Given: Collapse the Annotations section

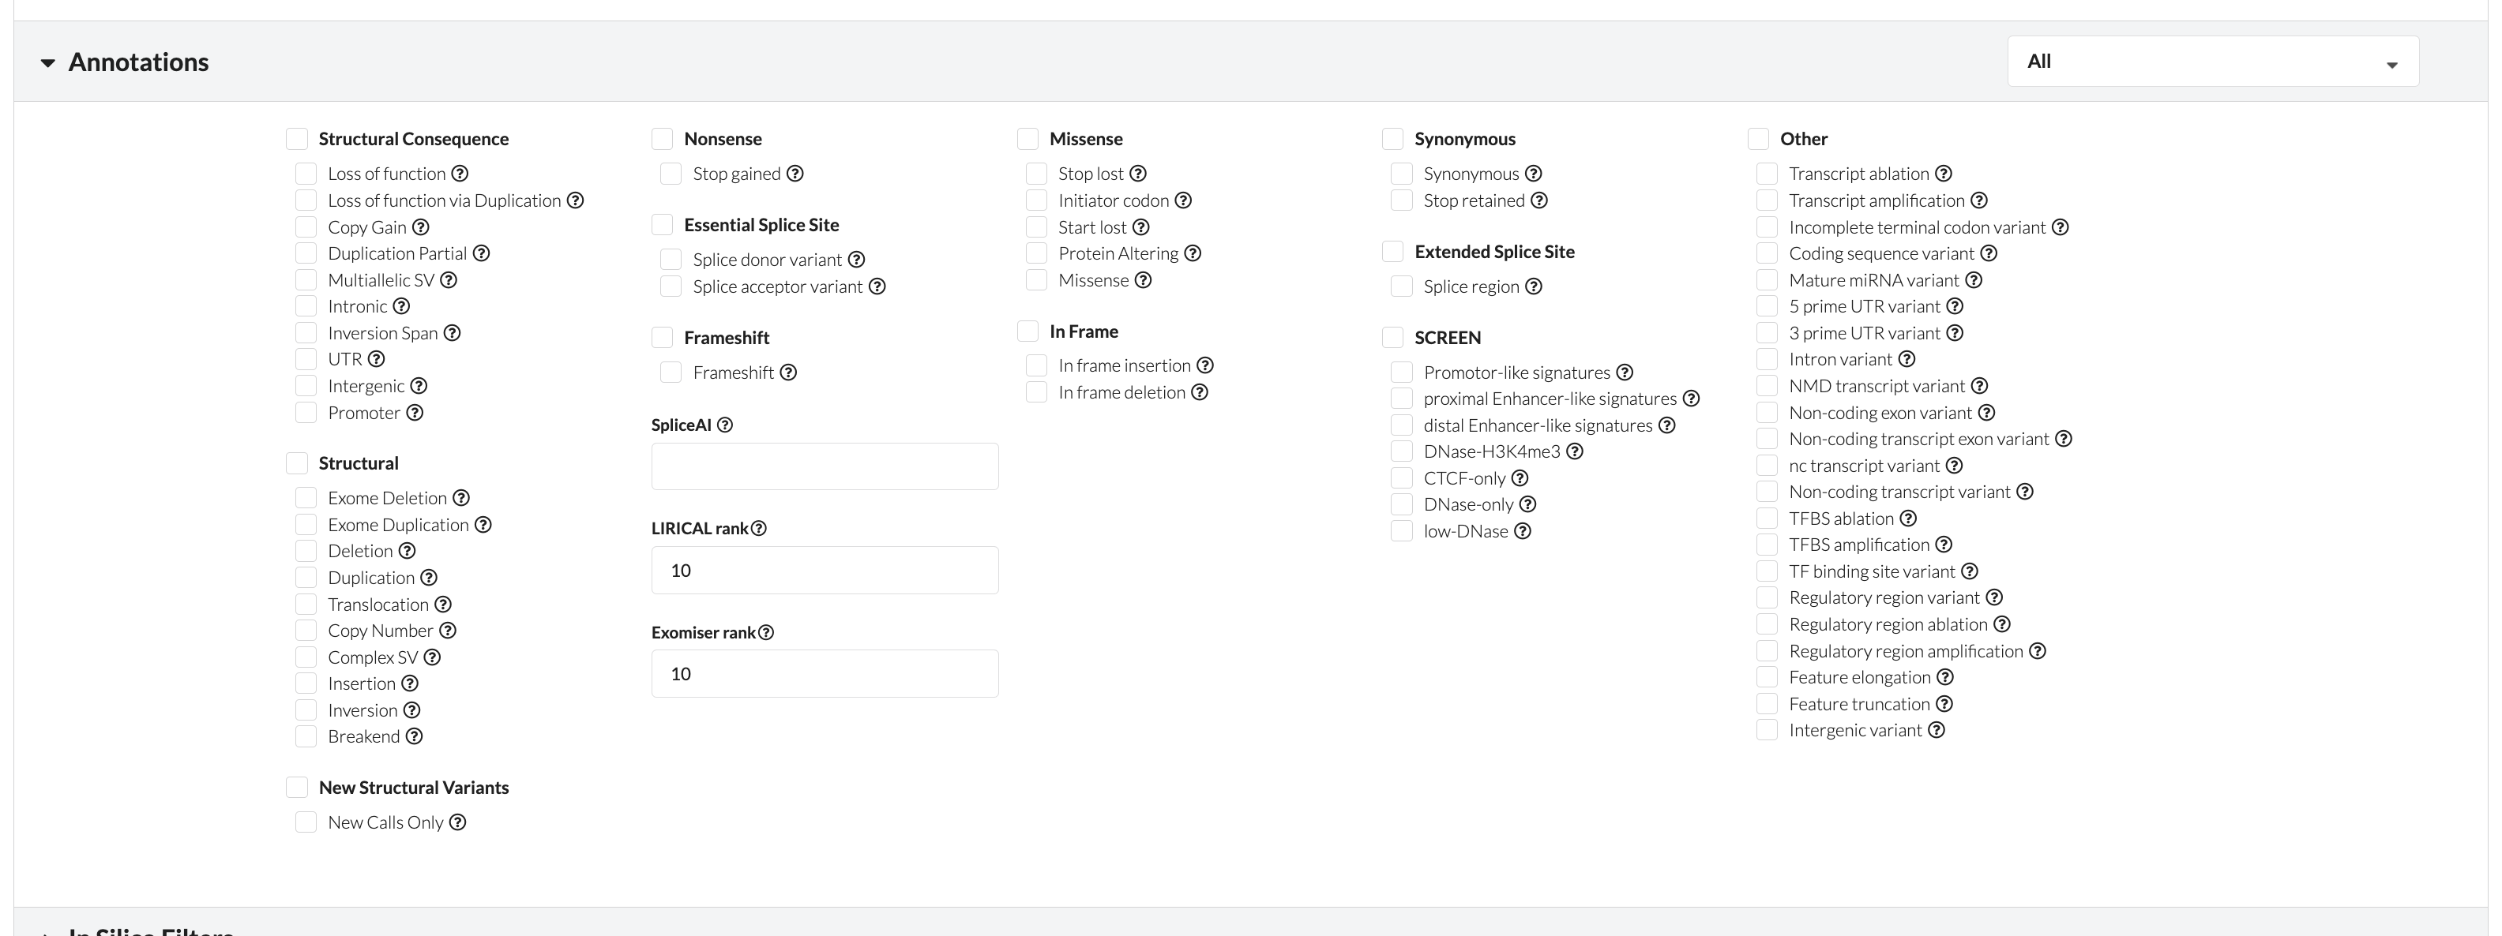Looking at the screenshot, I should tap(47, 62).
